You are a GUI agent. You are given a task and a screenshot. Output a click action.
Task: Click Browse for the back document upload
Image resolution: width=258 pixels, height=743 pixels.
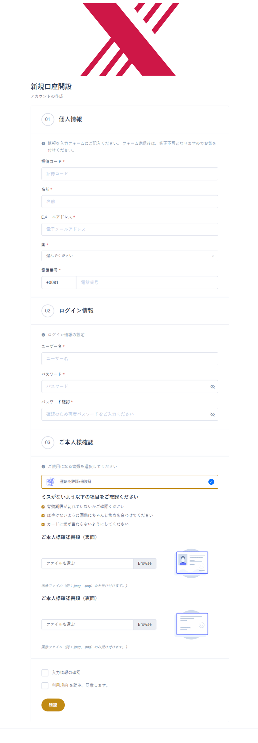[x=144, y=624]
